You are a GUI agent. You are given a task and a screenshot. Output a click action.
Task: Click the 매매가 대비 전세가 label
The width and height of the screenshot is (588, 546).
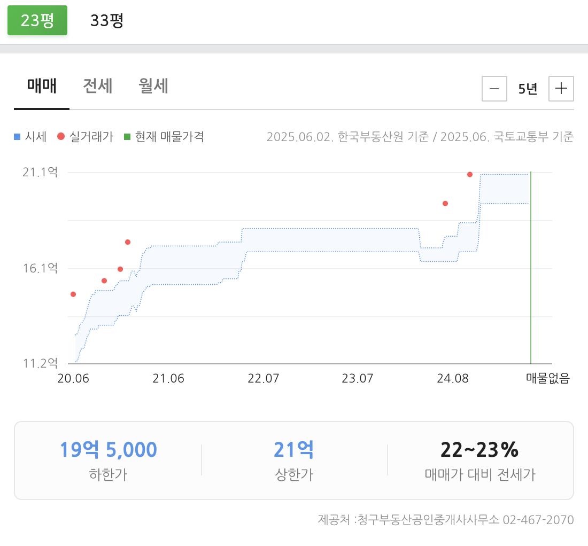click(x=480, y=474)
